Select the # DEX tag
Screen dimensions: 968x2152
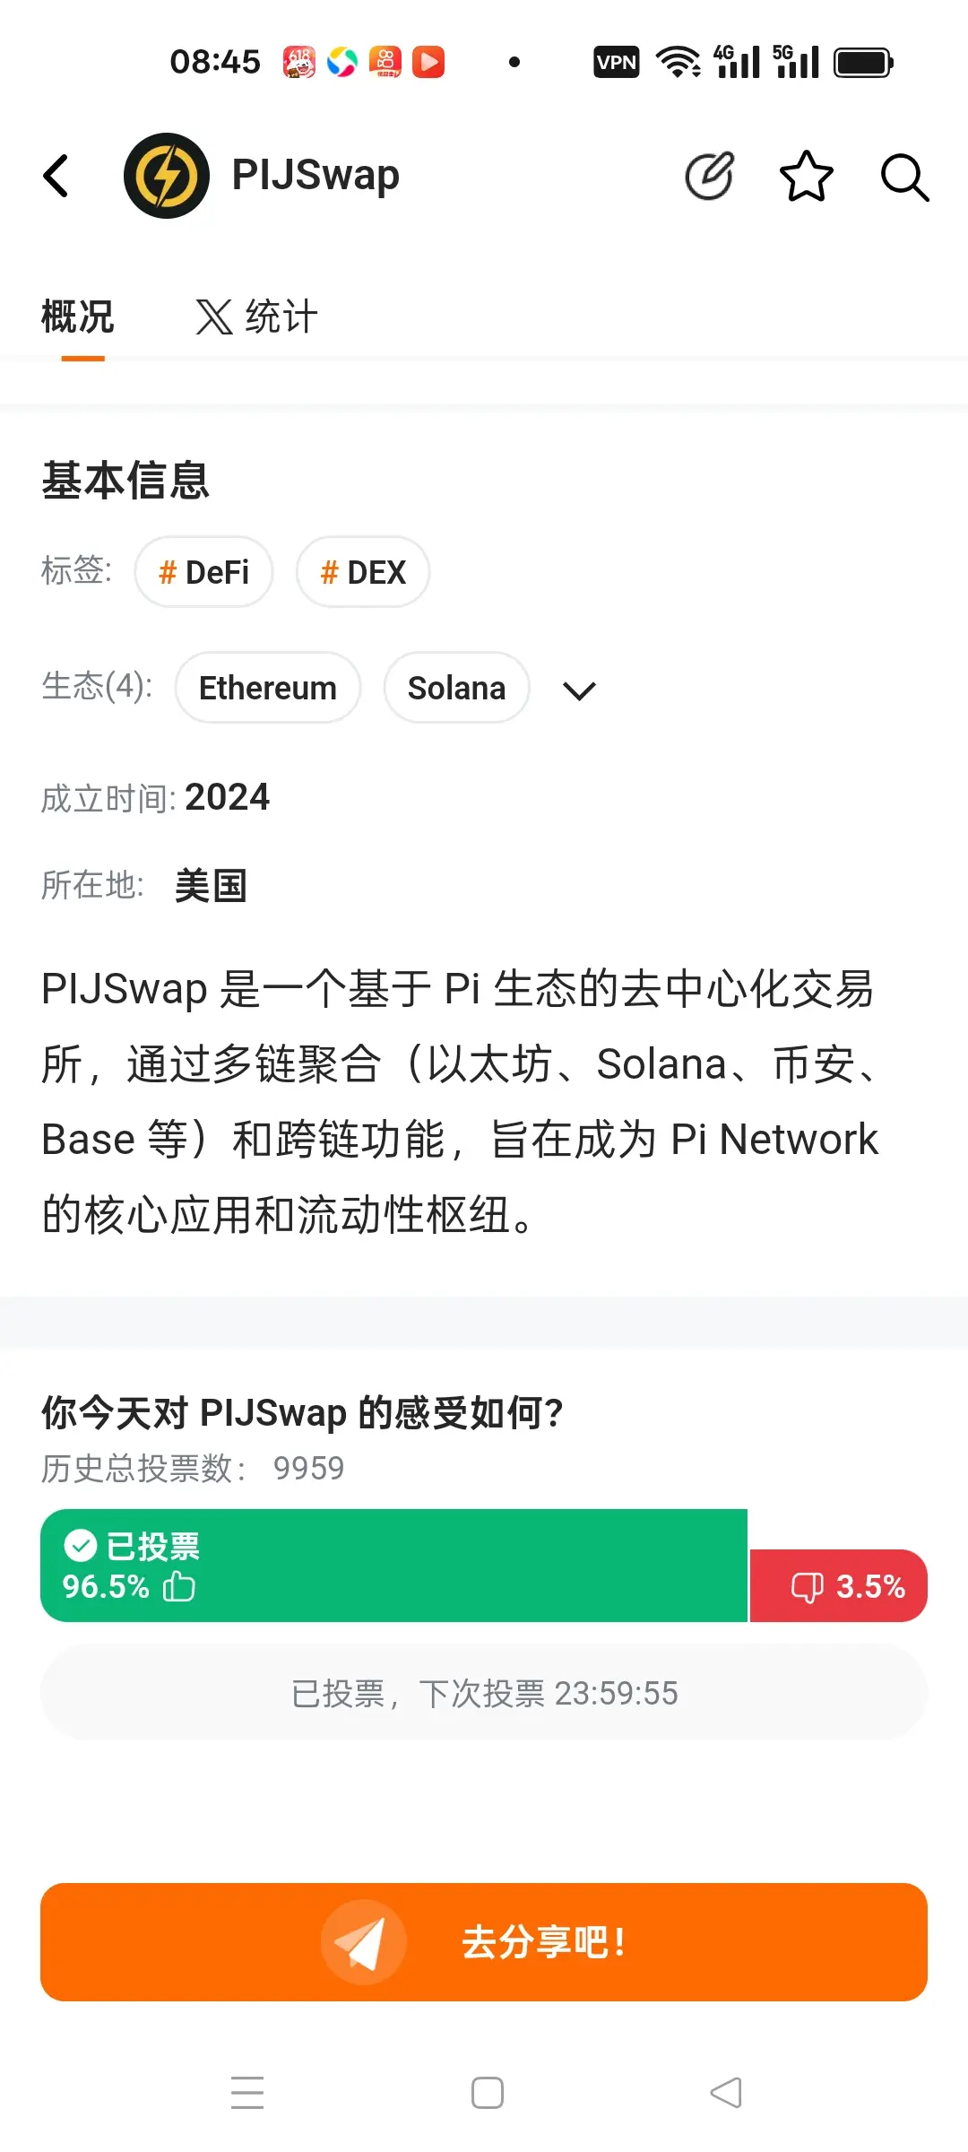click(x=363, y=572)
